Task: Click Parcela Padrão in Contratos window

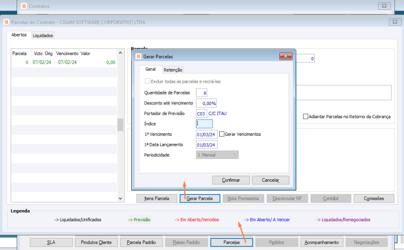Action: [x=141, y=242]
